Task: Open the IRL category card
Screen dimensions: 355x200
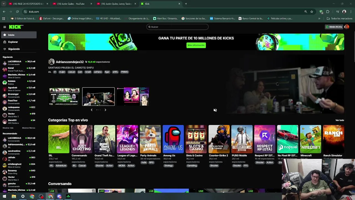Action: 59,139
